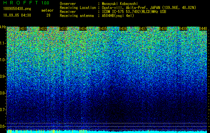The image size is (210, 133).
Task: Click the meteor count label
Action: pyautogui.click(x=47, y=10)
